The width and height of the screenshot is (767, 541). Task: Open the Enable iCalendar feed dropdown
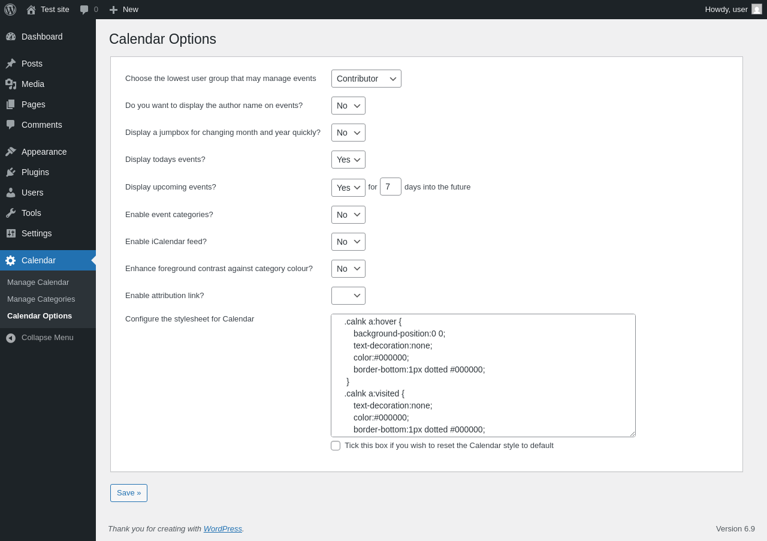[x=348, y=242]
